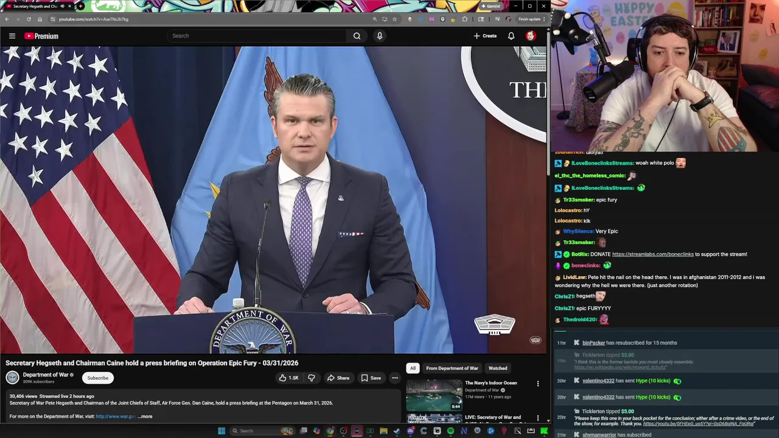This screenshot has width=779, height=438.
Task: Click shymanwarrior in the events feed
Action: pos(599,435)
